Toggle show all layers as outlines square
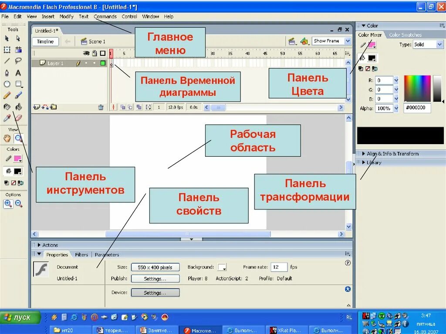 click(x=103, y=53)
